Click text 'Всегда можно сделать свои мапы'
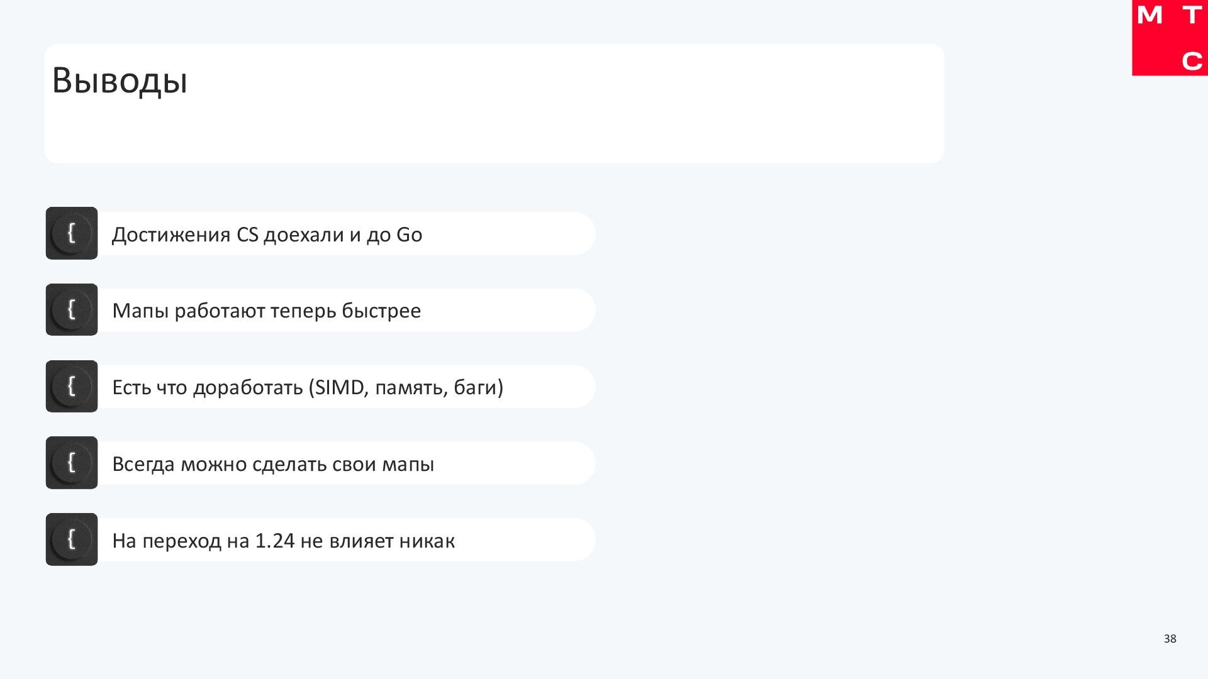Screen dimensions: 1208x679 (x=273, y=464)
